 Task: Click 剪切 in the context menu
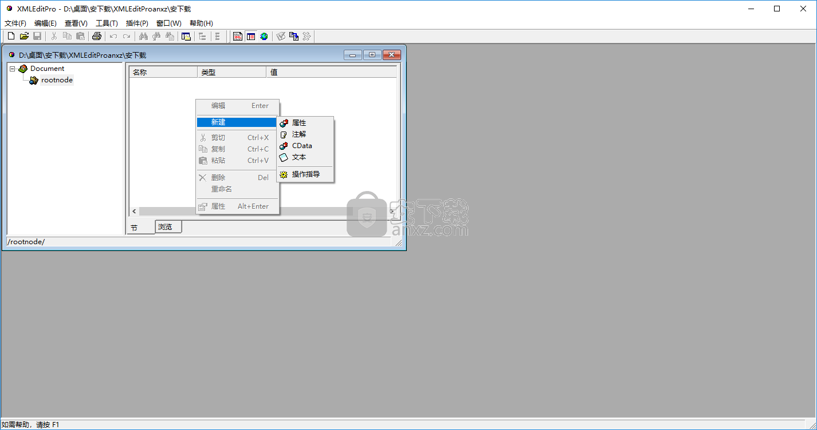[237, 138]
